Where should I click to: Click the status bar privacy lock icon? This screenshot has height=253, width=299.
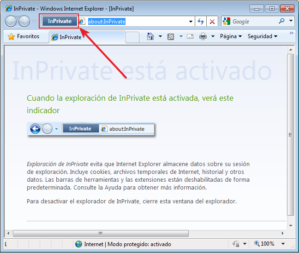[x=236, y=244]
